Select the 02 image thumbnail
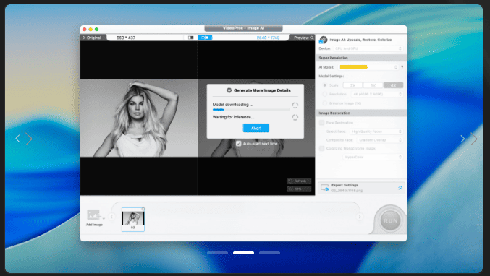 133,220
